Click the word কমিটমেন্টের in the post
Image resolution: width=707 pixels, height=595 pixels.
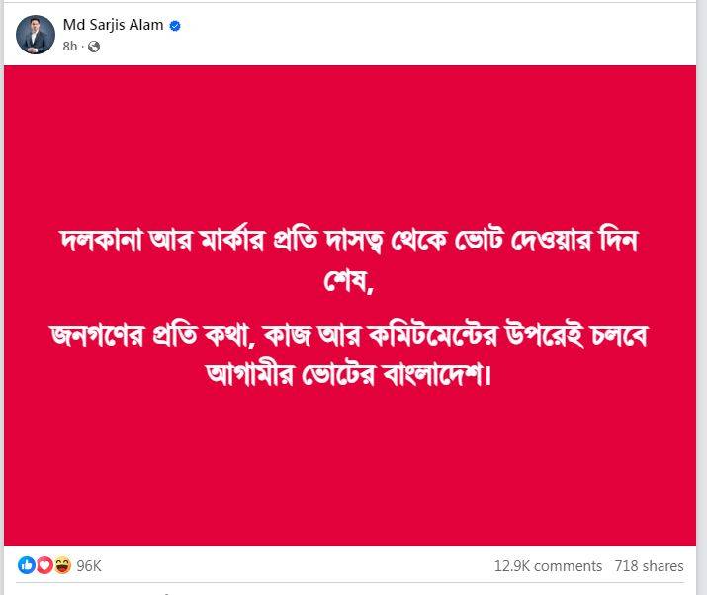pos(463,336)
